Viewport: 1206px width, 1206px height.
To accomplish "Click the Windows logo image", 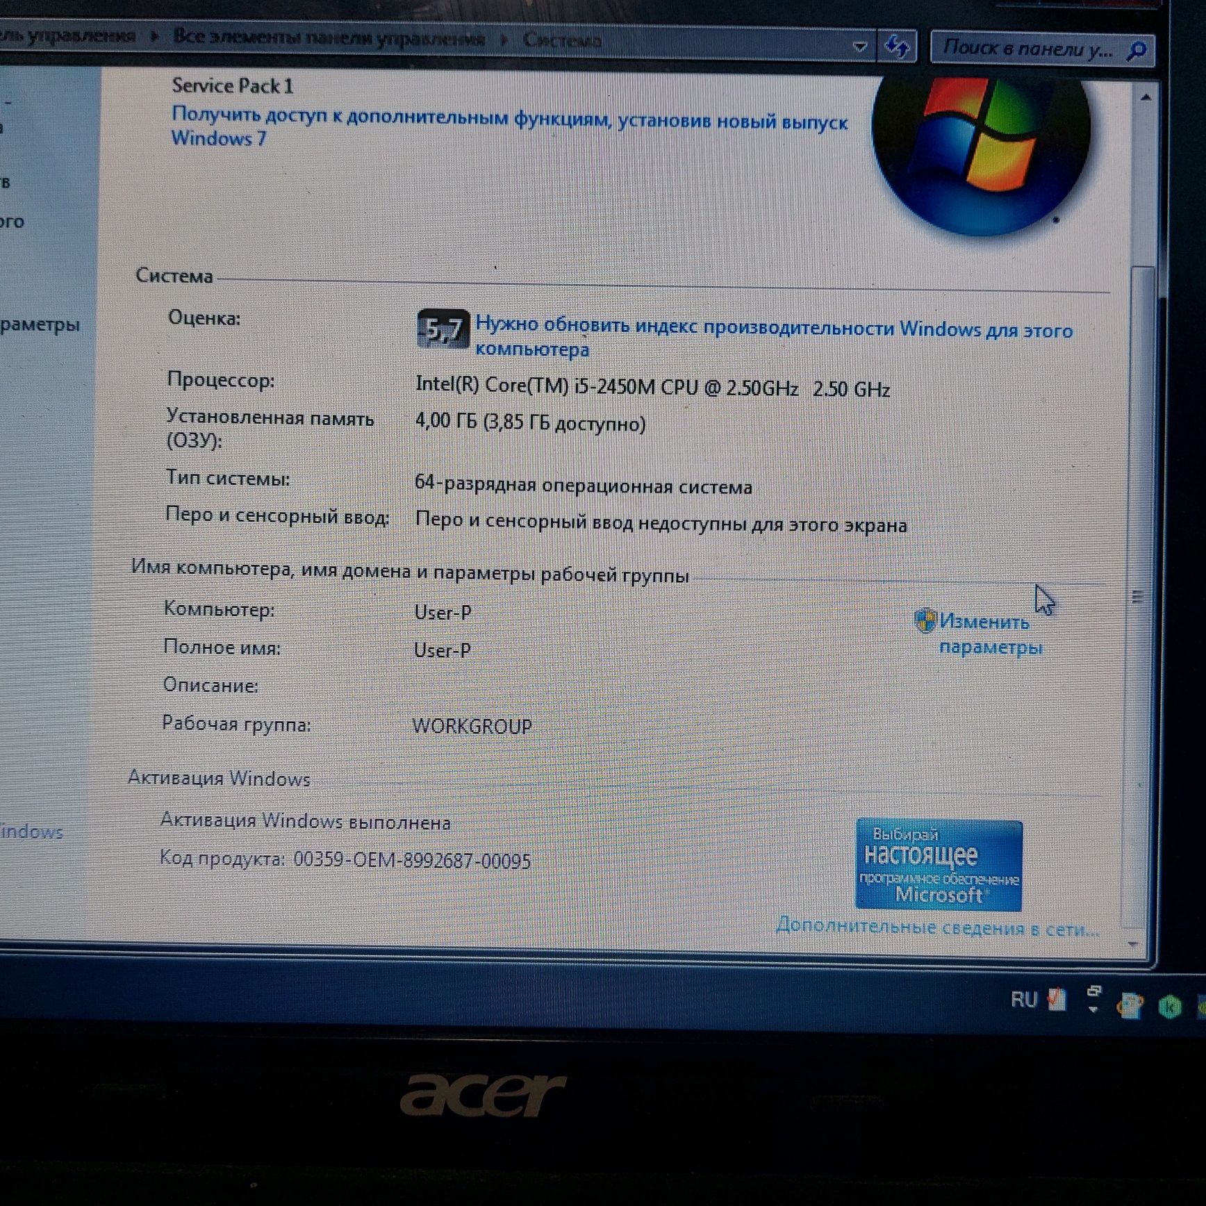I will [x=980, y=156].
